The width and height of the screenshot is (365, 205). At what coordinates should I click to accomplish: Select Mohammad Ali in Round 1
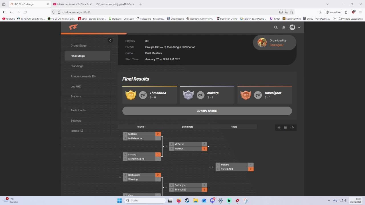coord(142,159)
